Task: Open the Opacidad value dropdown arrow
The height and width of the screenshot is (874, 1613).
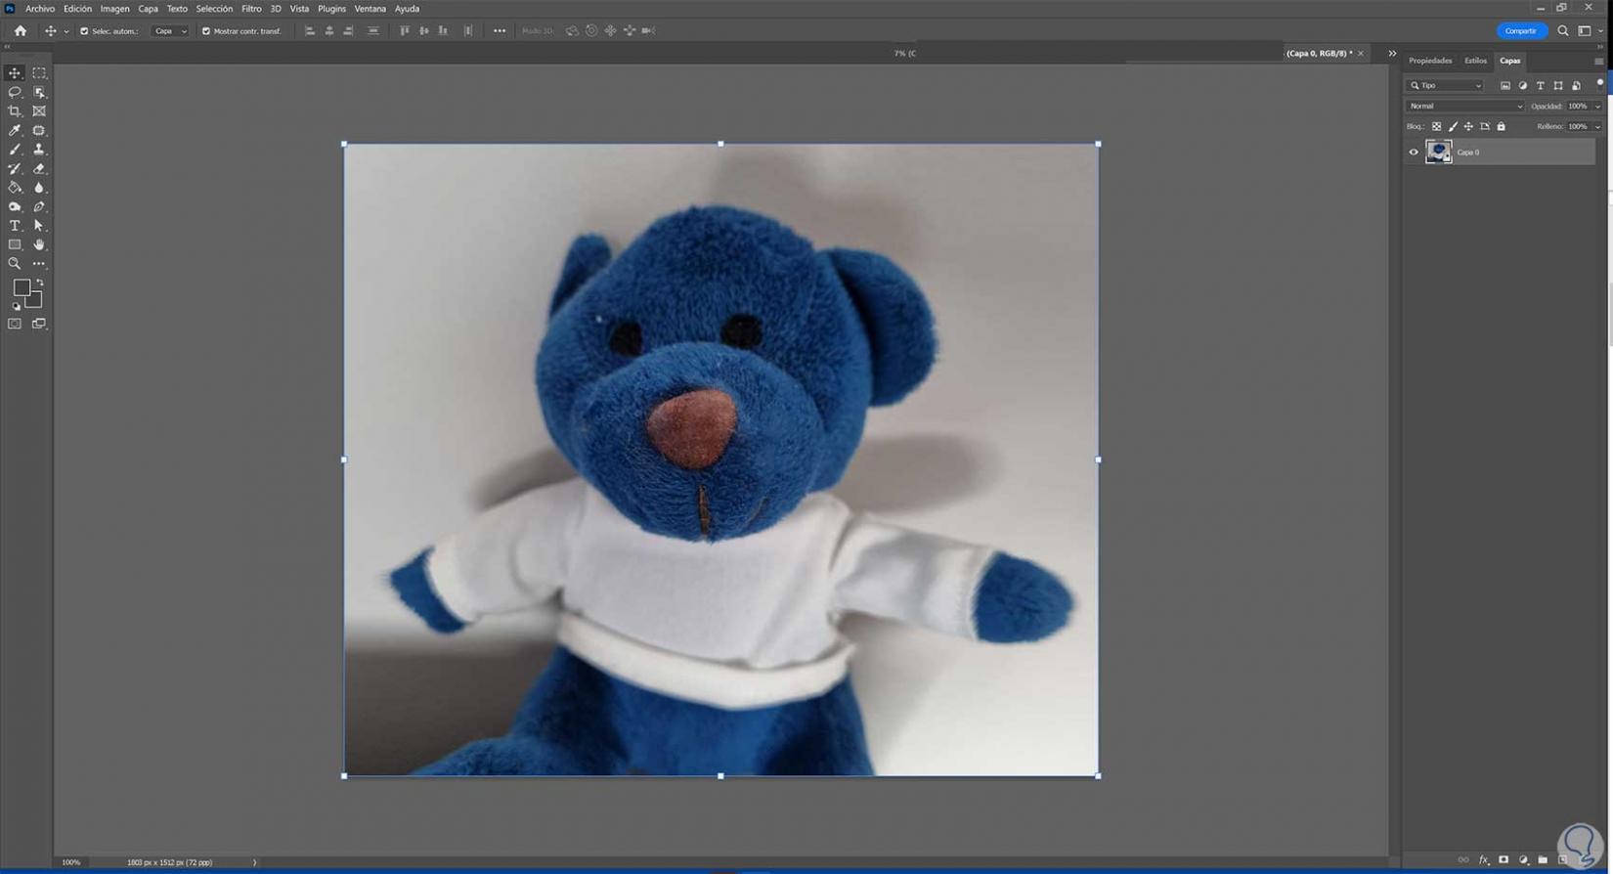Action: pos(1598,107)
